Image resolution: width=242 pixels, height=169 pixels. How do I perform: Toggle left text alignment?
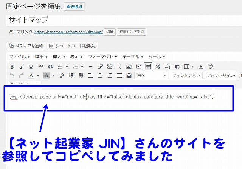click(90, 76)
